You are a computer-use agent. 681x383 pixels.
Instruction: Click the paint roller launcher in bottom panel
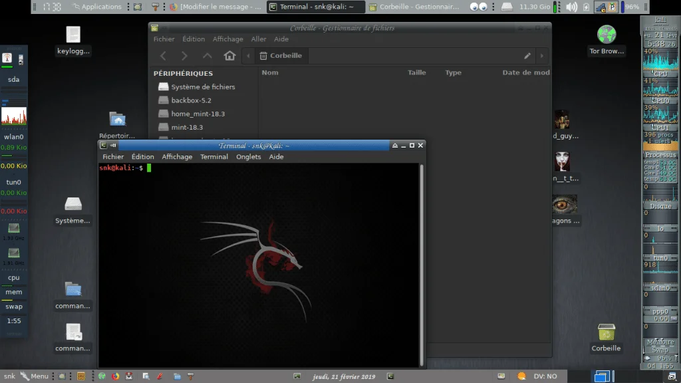coord(191,376)
